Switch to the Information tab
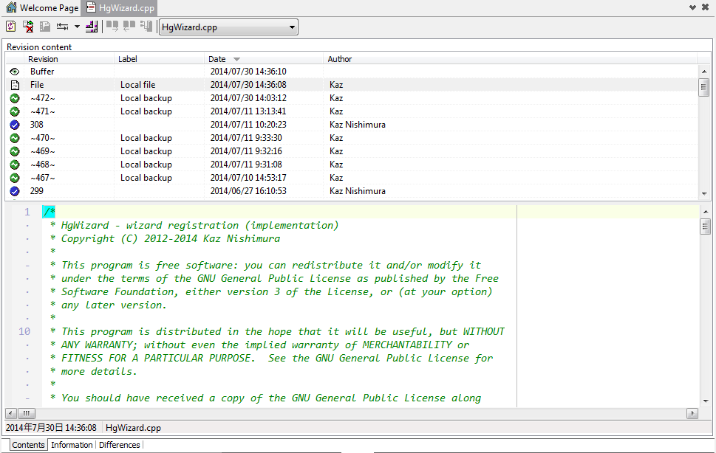This screenshot has width=716, height=453. coord(72,445)
